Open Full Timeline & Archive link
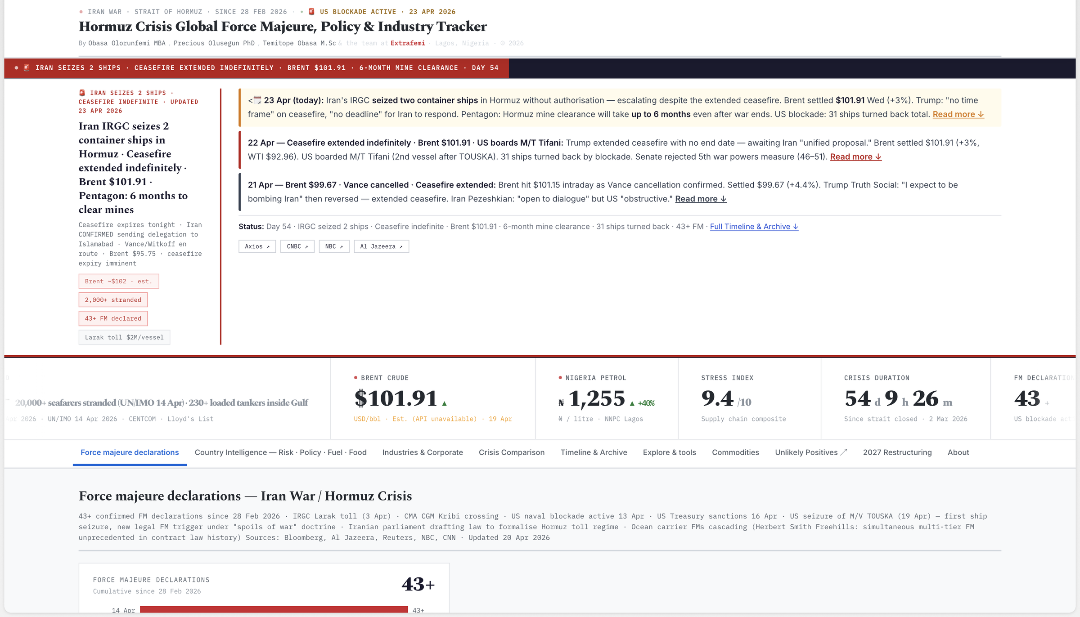Viewport: 1080px width, 617px height. pos(754,227)
